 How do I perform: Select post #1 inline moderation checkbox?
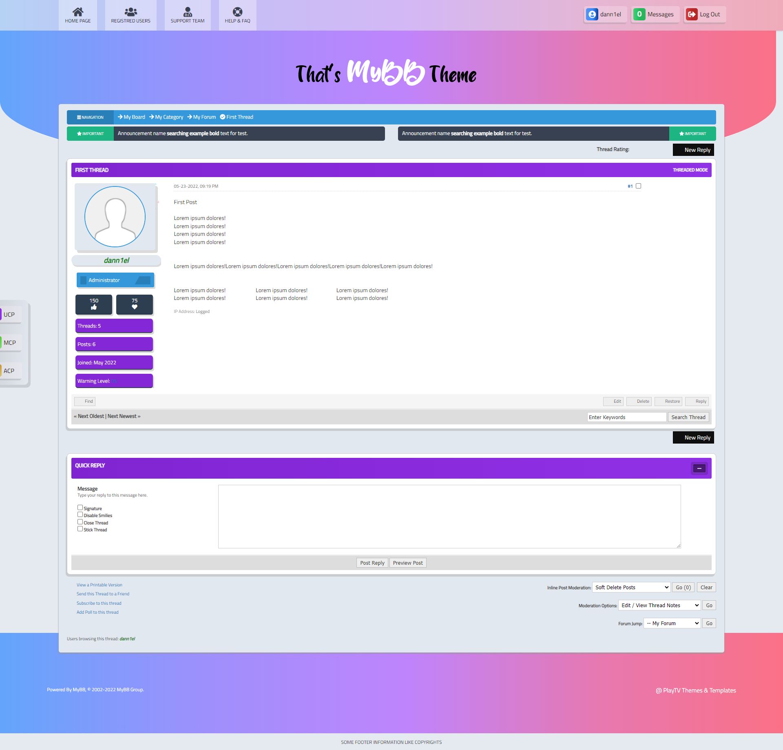coord(639,186)
